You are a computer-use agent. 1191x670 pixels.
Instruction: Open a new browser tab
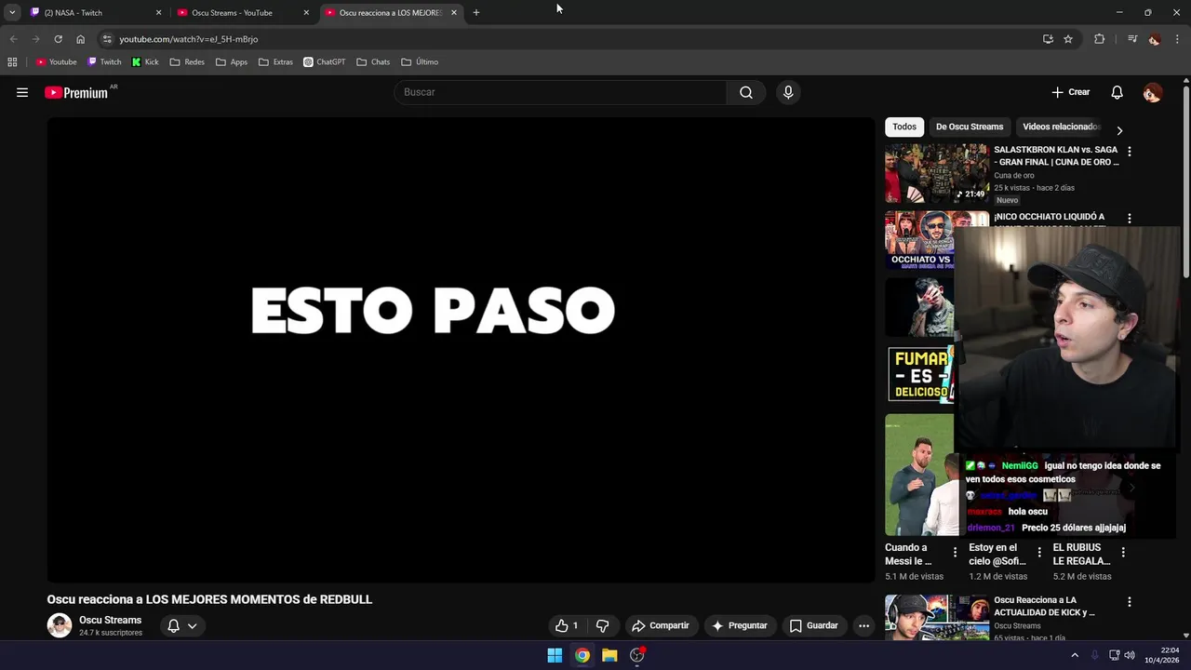(x=475, y=12)
